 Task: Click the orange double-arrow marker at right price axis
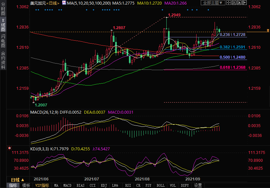pos(268,30)
